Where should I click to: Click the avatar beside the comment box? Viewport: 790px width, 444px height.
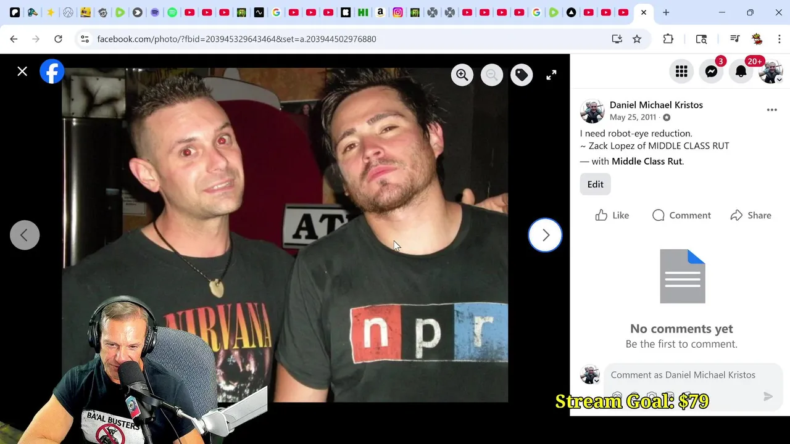[x=590, y=374]
